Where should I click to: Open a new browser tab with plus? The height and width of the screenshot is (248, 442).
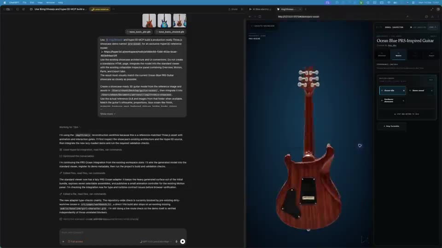click(x=306, y=9)
